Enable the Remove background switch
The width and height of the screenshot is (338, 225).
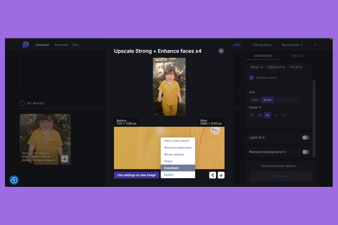click(305, 152)
